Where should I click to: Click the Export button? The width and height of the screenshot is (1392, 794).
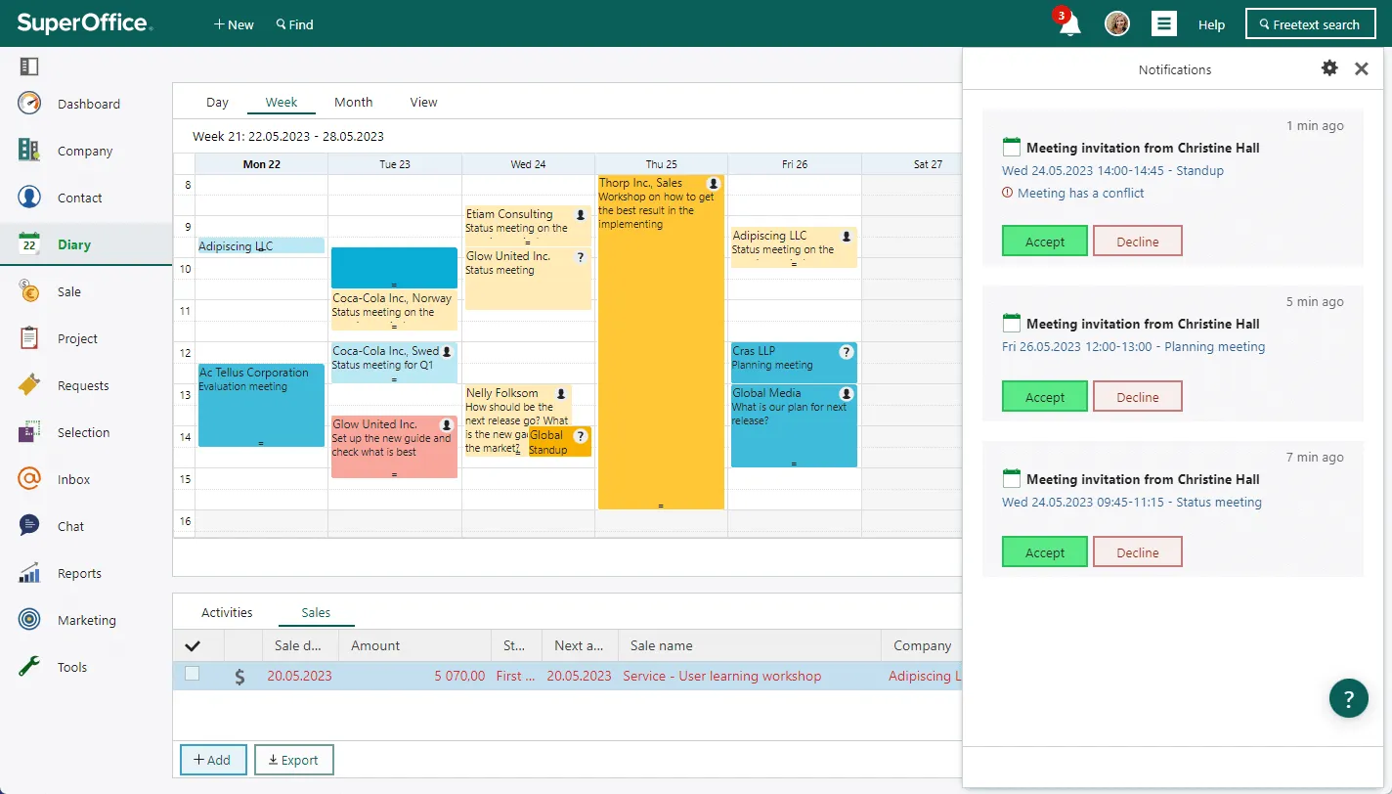pos(293,760)
